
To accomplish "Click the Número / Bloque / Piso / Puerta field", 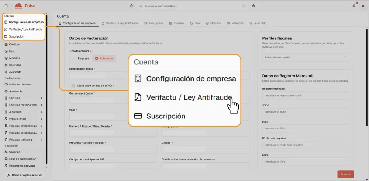I will (x=113, y=133).
